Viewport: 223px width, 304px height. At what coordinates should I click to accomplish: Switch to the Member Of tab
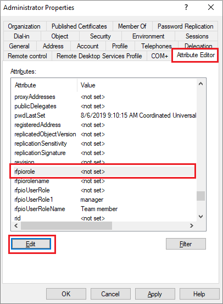[x=132, y=26]
